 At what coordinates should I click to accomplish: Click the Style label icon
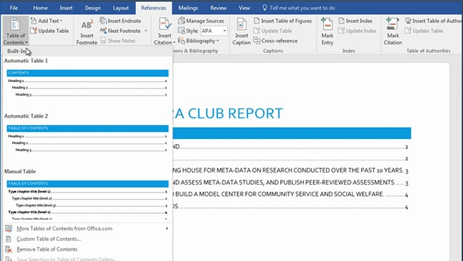pyautogui.click(x=182, y=31)
